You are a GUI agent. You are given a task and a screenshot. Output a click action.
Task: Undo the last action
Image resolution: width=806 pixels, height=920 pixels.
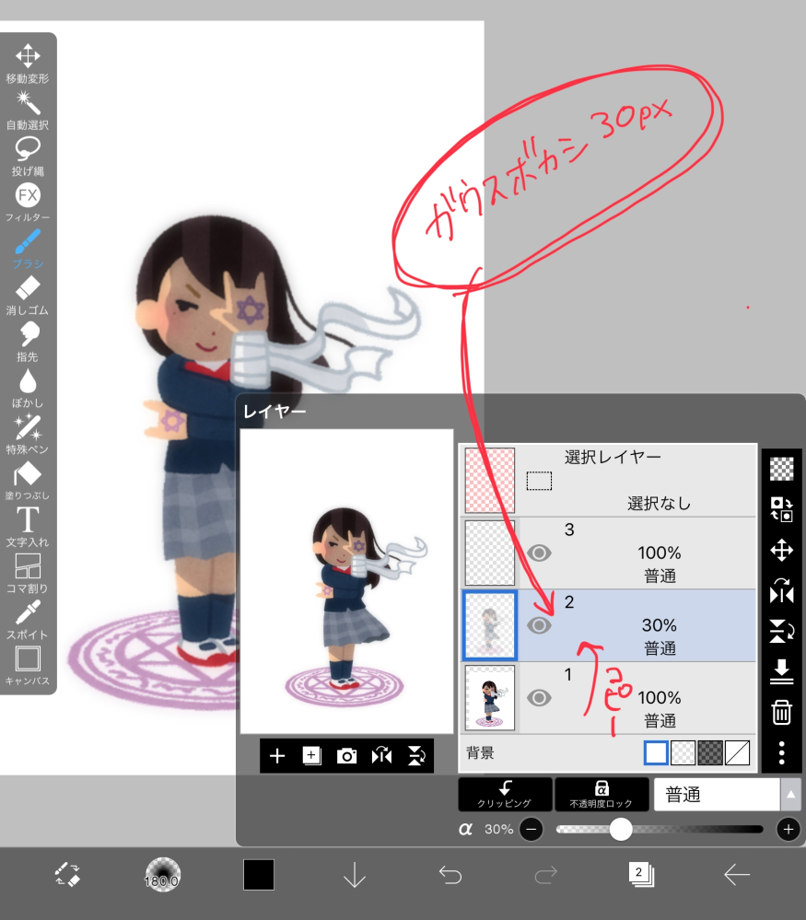coord(450,875)
